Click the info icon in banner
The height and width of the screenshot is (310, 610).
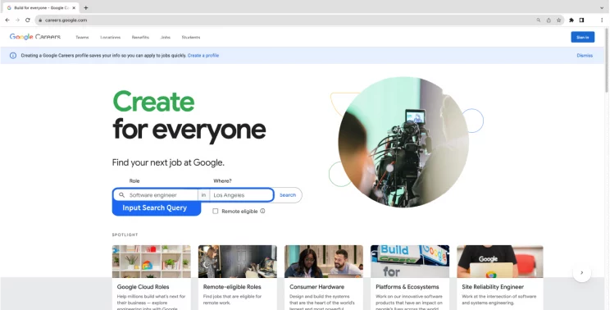coord(13,56)
